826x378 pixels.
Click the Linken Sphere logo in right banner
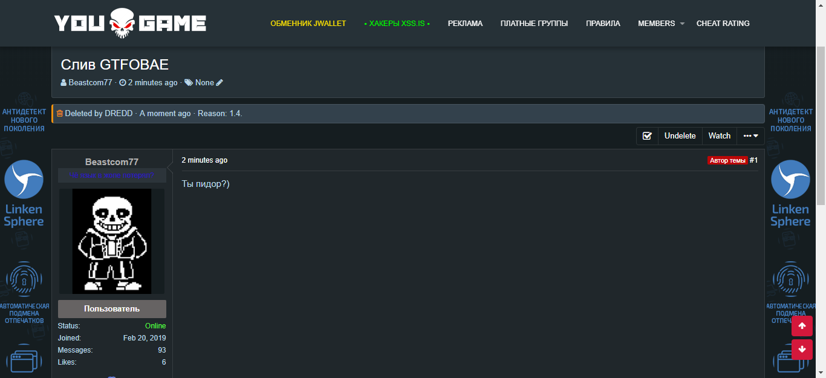(x=790, y=194)
